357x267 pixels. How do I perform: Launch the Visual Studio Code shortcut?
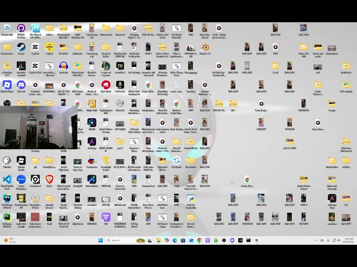[x=7, y=179]
